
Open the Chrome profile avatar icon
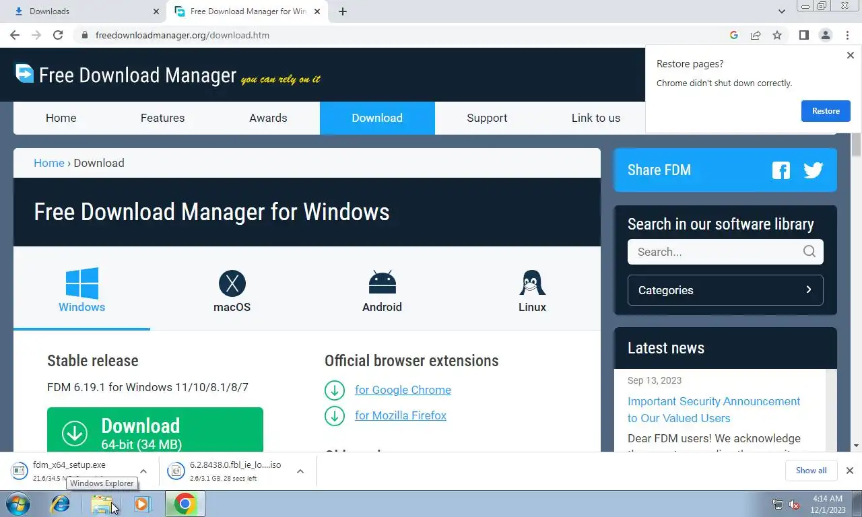coord(826,35)
